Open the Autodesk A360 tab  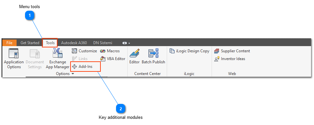point(74,43)
